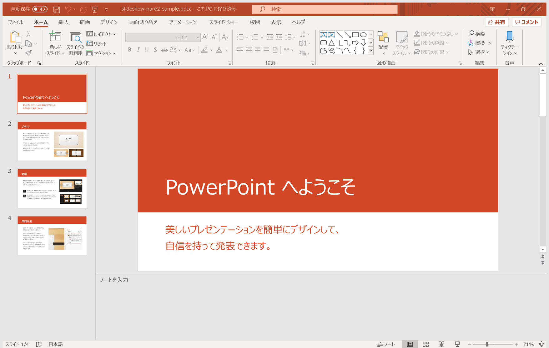
Task: Expand the shapes gallery More arrow
Action: pyautogui.click(x=371, y=50)
